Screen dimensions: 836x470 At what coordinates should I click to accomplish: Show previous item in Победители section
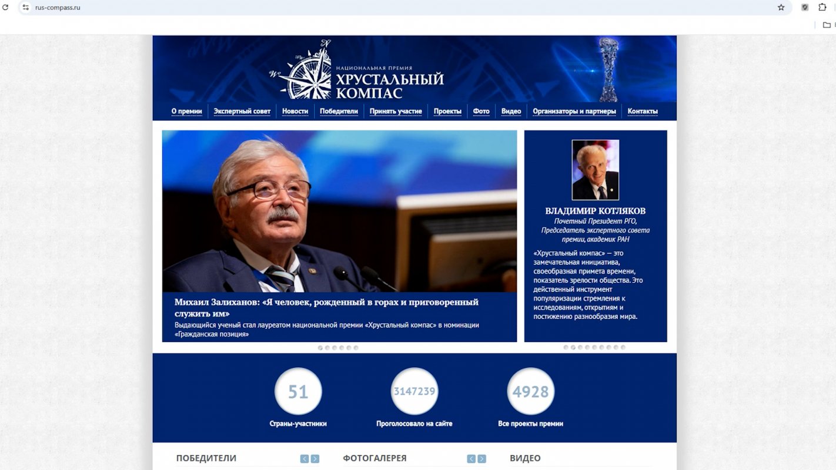pyautogui.click(x=305, y=459)
